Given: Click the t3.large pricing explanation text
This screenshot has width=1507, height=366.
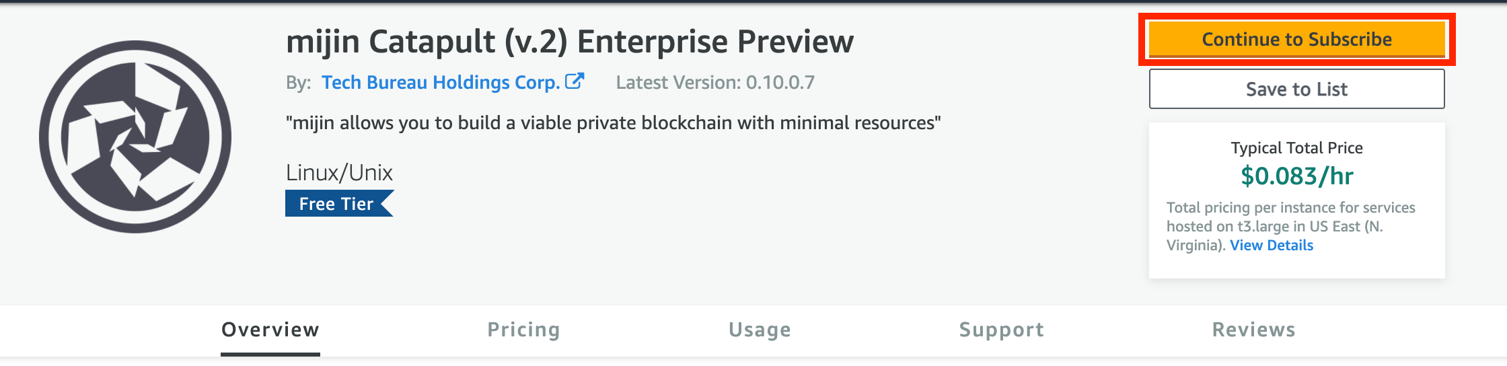Looking at the screenshot, I should click(x=1290, y=226).
